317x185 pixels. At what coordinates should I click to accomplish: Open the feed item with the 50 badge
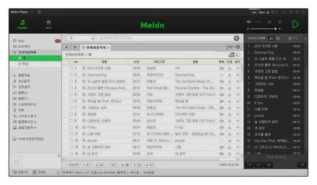coord(36,41)
